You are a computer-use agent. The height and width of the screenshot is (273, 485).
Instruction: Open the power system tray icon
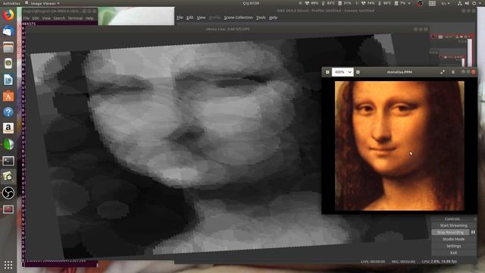point(474,3)
